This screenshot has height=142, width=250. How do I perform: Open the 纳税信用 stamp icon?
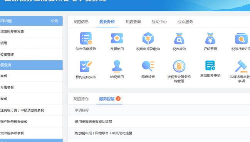point(117,66)
